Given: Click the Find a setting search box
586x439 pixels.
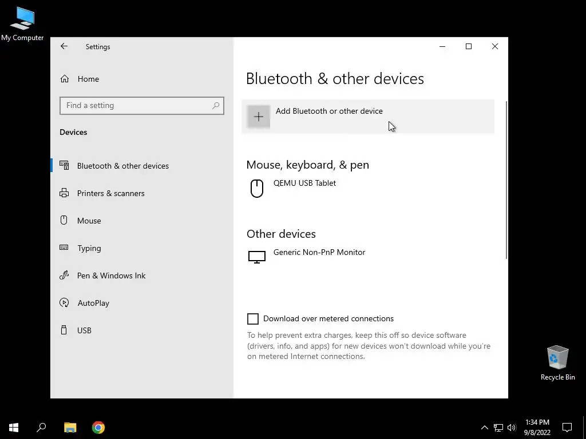Looking at the screenshot, I should click(142, 106).
